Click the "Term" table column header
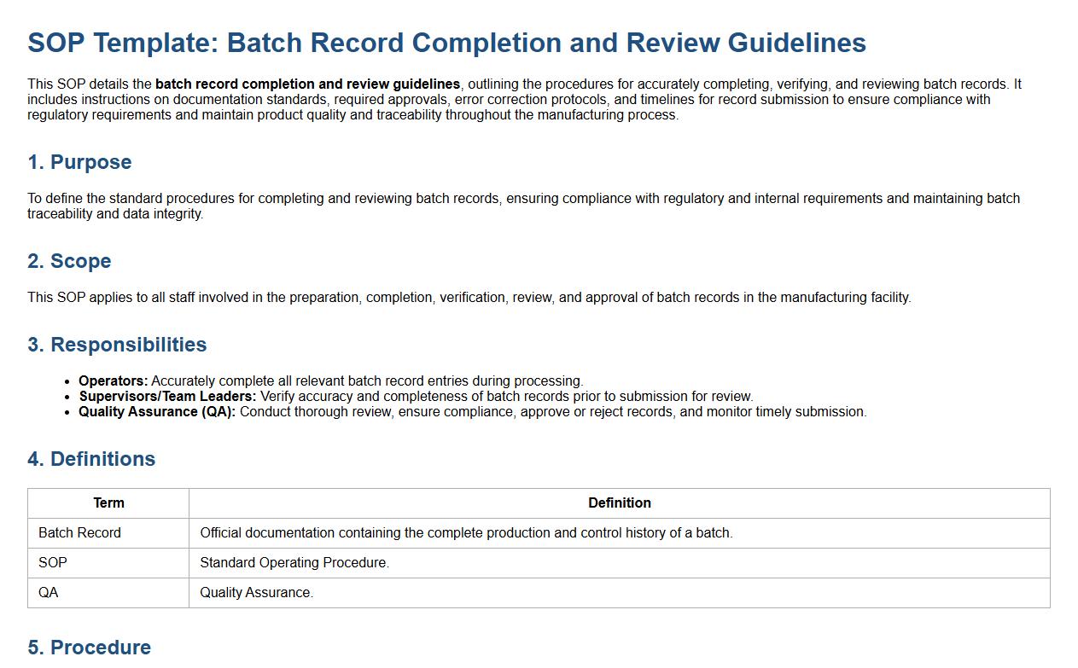 coord(108,503)
